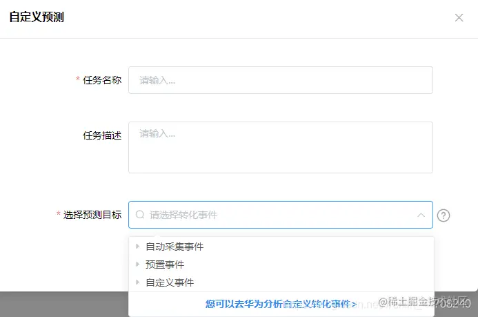
Task: Expand the 预置事件 triangle
Action: point(137,265)
